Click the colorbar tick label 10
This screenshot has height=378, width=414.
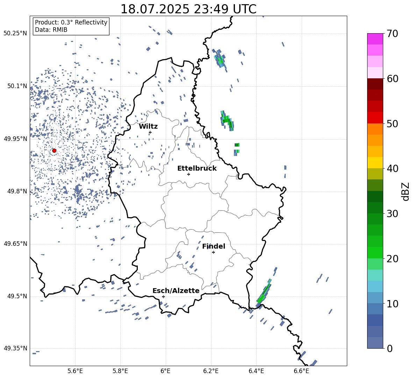[392, 304]
